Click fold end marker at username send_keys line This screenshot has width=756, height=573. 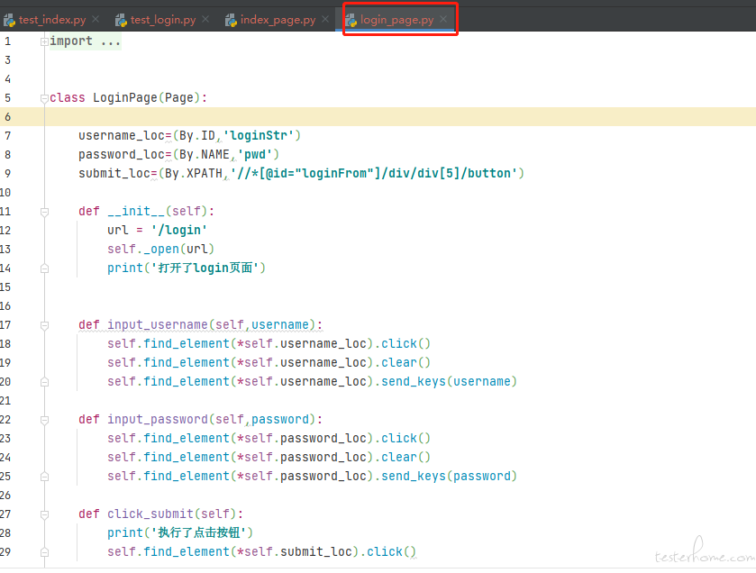pyautogui.click(x=44, y=382)
